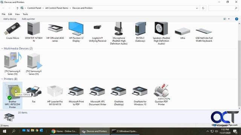The height and width of the screenshot is (135, 241).
Task: Switch to Chrome Home - Online Co... taskbar window
Action: [64, 131]
